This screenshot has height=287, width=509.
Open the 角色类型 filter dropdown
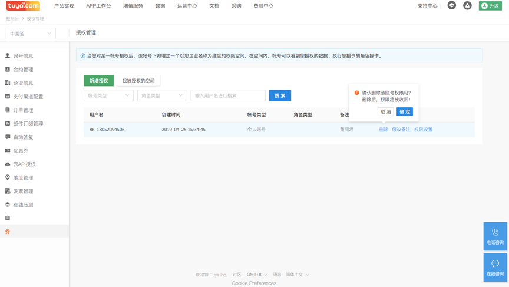(162, 95)
